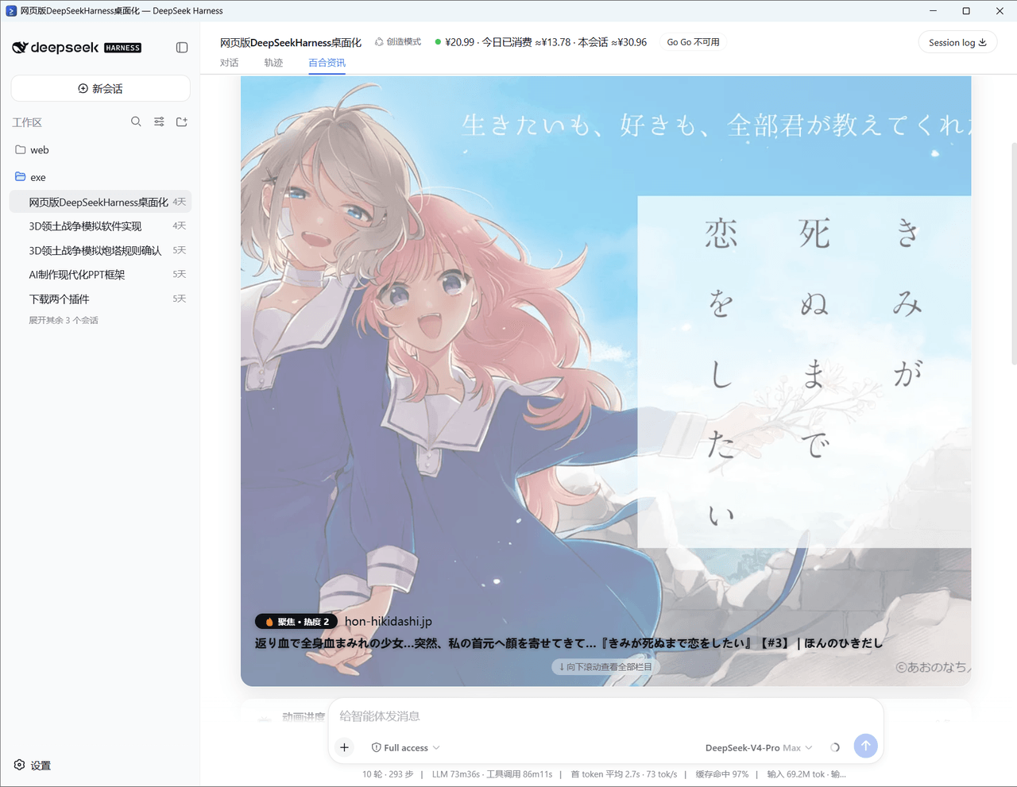1017x787 pixels.
Task: Start a new session with 新会话
Action: [101, 88]
